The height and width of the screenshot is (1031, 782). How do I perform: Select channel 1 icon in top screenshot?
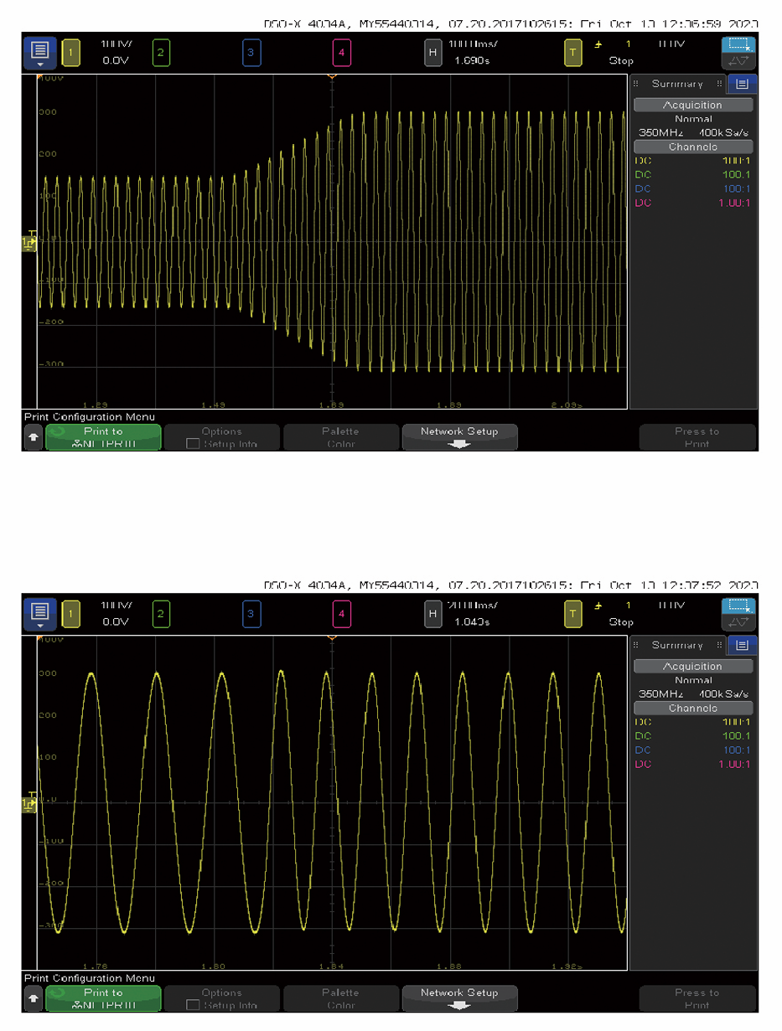pyautogui.click(x=70, y=54)
